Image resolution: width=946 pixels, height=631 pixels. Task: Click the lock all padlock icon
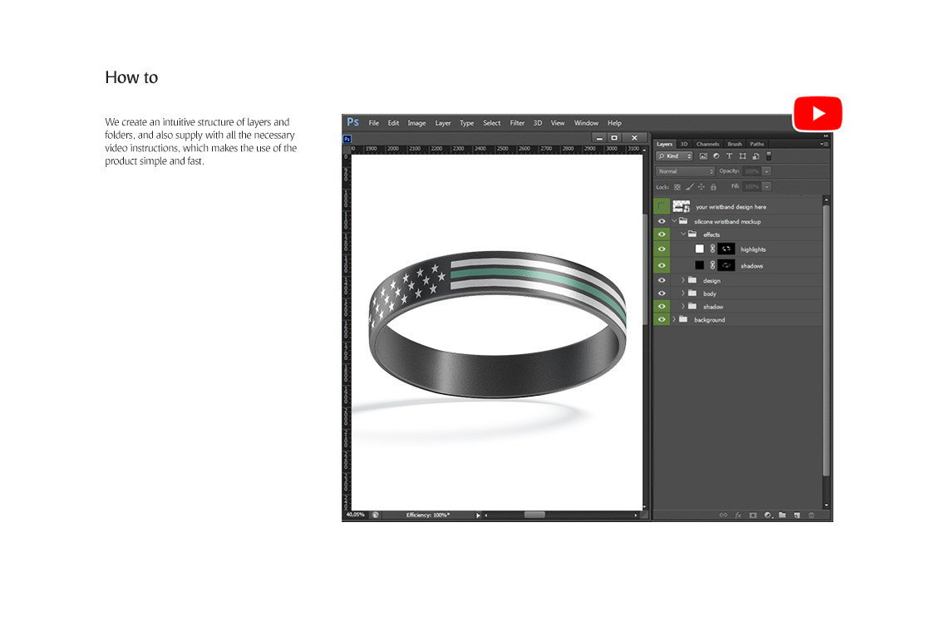point(713,187)
